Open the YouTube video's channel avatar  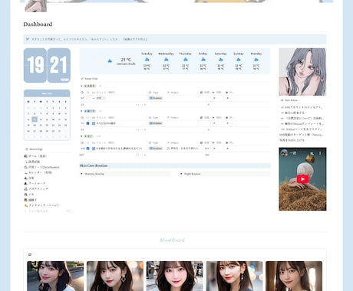284,153
